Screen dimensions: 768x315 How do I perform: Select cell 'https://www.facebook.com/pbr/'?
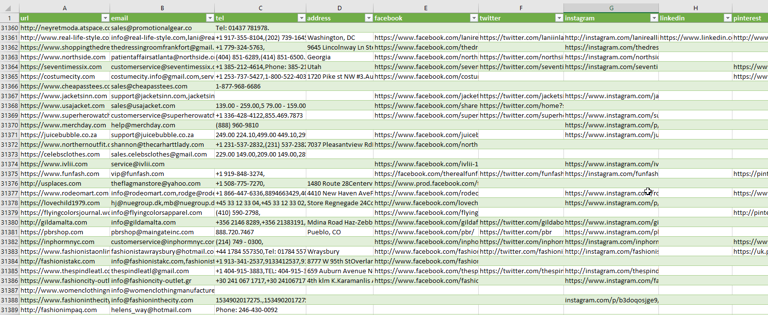pyautogui.click(x=426, y=232)
